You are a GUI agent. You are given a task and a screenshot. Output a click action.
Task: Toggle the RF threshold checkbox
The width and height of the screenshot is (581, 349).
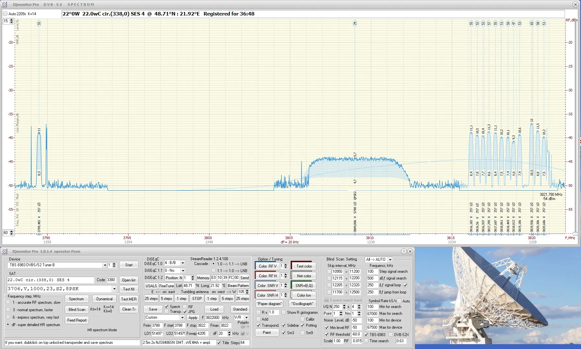click(327, 334)
